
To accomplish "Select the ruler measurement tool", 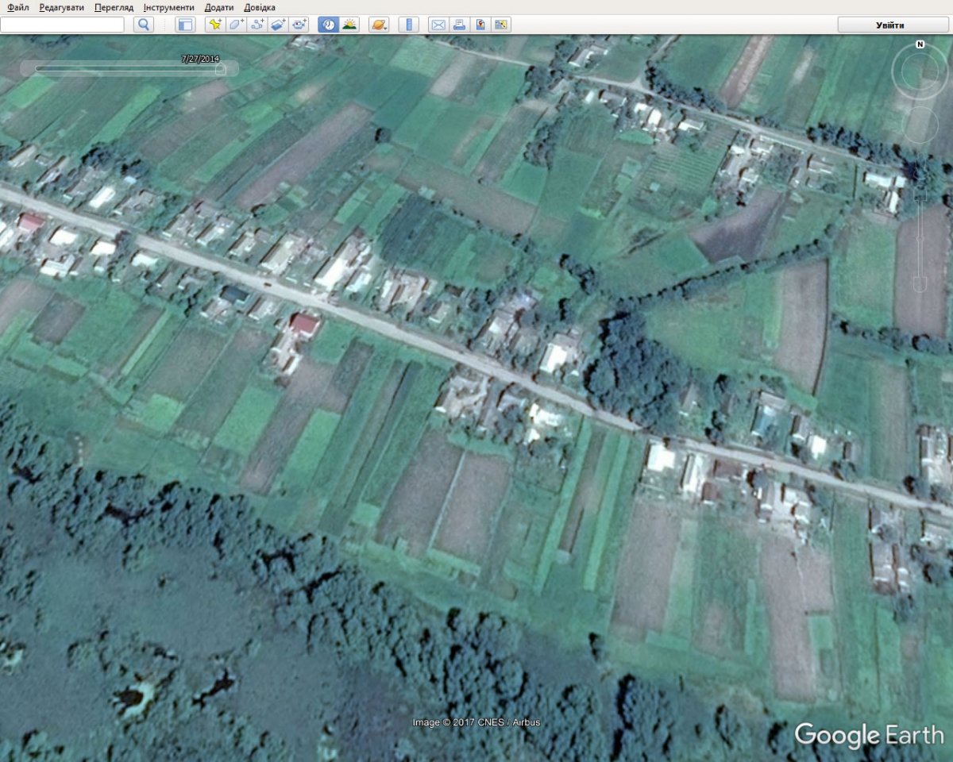I will coord(408,25).
